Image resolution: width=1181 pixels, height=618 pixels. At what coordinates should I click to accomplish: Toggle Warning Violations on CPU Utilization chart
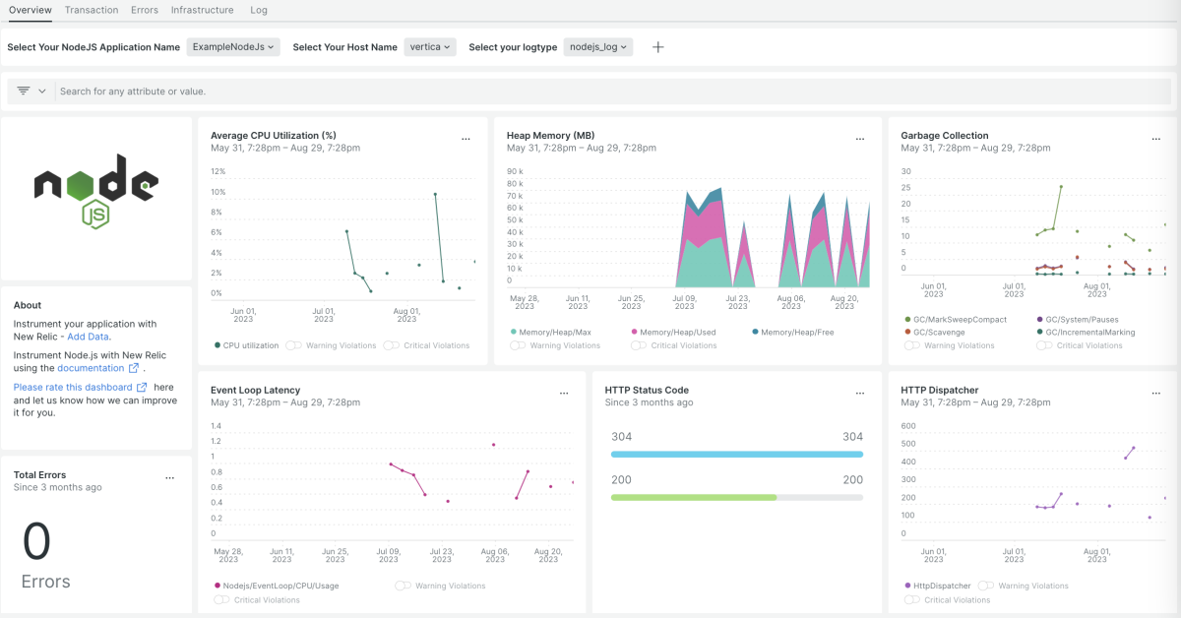coord(293,345)
